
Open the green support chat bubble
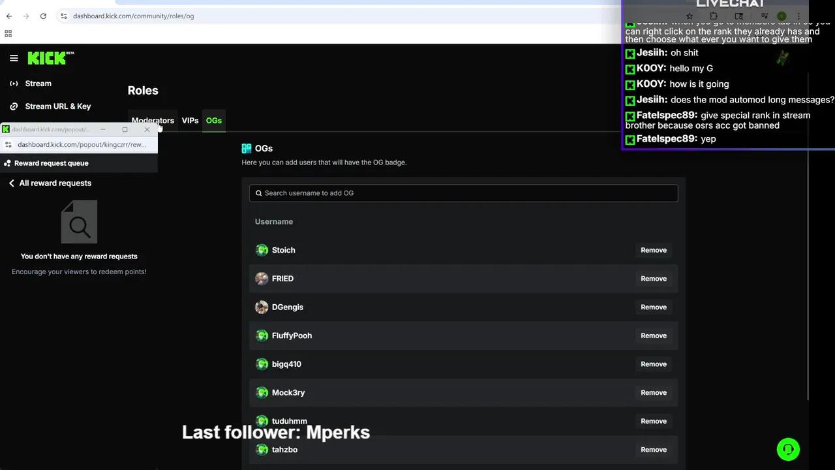click(788, 449)
